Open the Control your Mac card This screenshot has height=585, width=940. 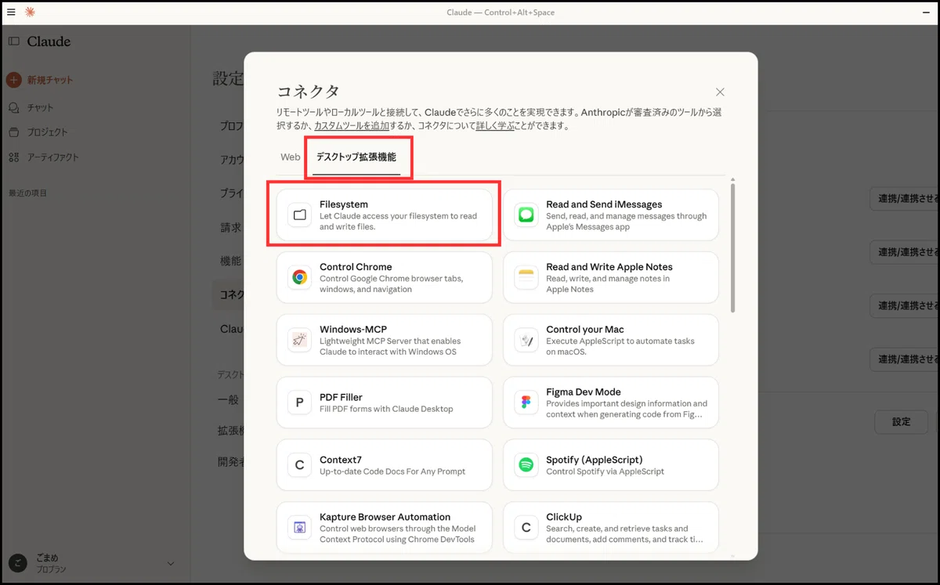tap(611, 340)
